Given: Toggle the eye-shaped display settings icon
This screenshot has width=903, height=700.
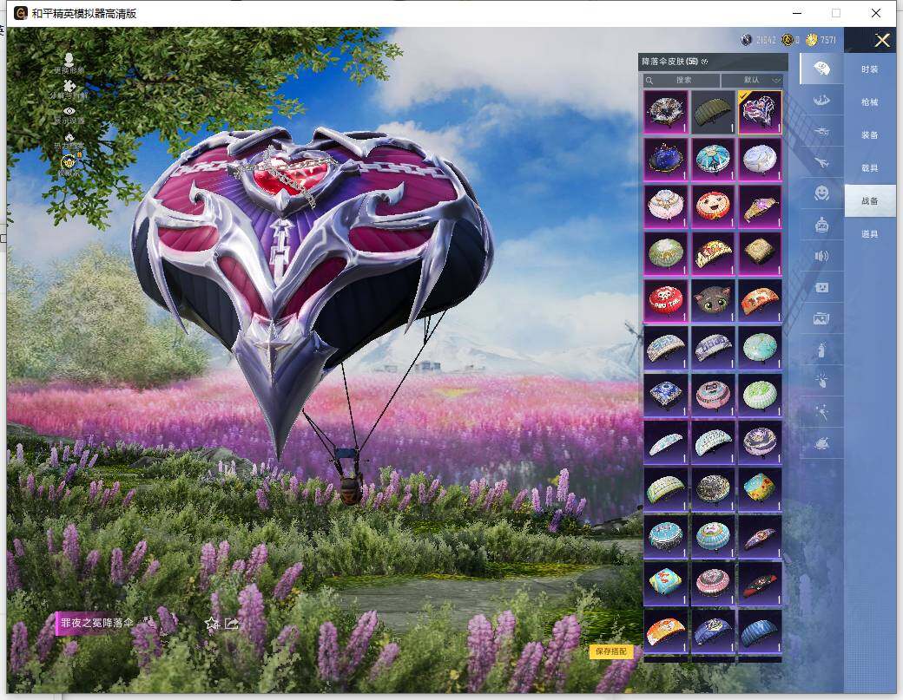Looking at the screenshot, I should pos(69,111).
